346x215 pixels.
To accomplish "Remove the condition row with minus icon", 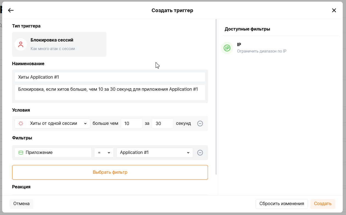I will click(200, 123).
